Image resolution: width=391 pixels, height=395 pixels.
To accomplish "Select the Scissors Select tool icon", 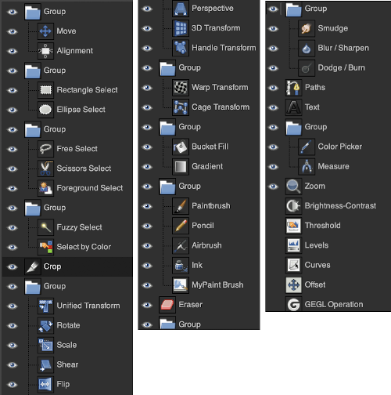I will [45, 169].
